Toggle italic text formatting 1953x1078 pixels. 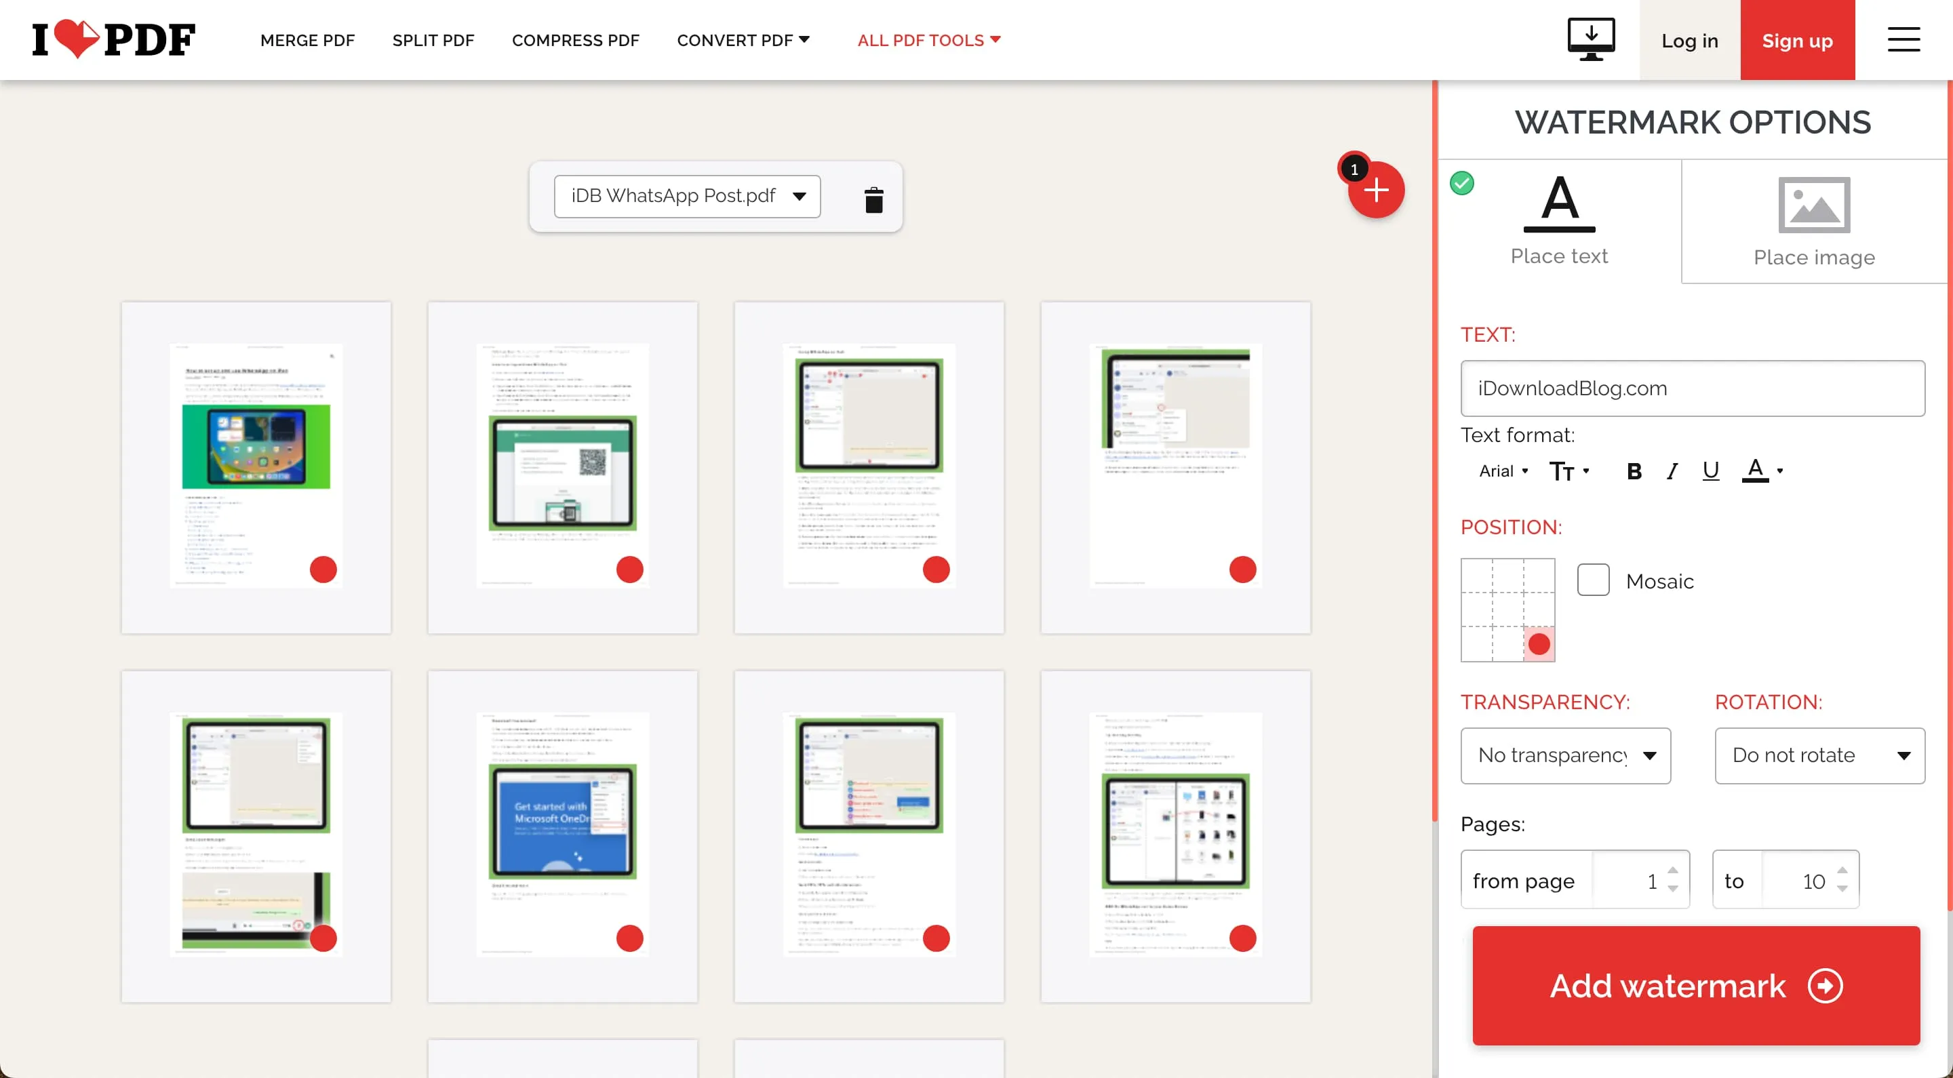click(1672, 471)
